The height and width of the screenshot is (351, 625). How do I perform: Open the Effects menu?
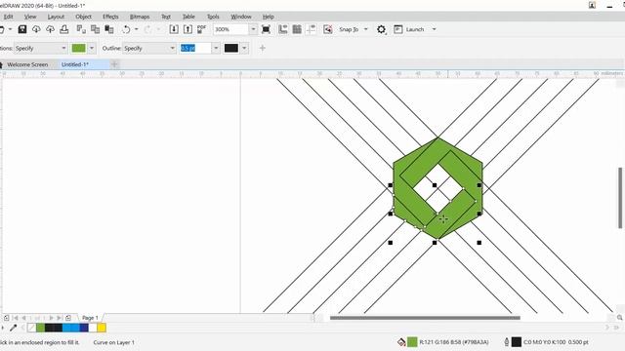point(110,17)
